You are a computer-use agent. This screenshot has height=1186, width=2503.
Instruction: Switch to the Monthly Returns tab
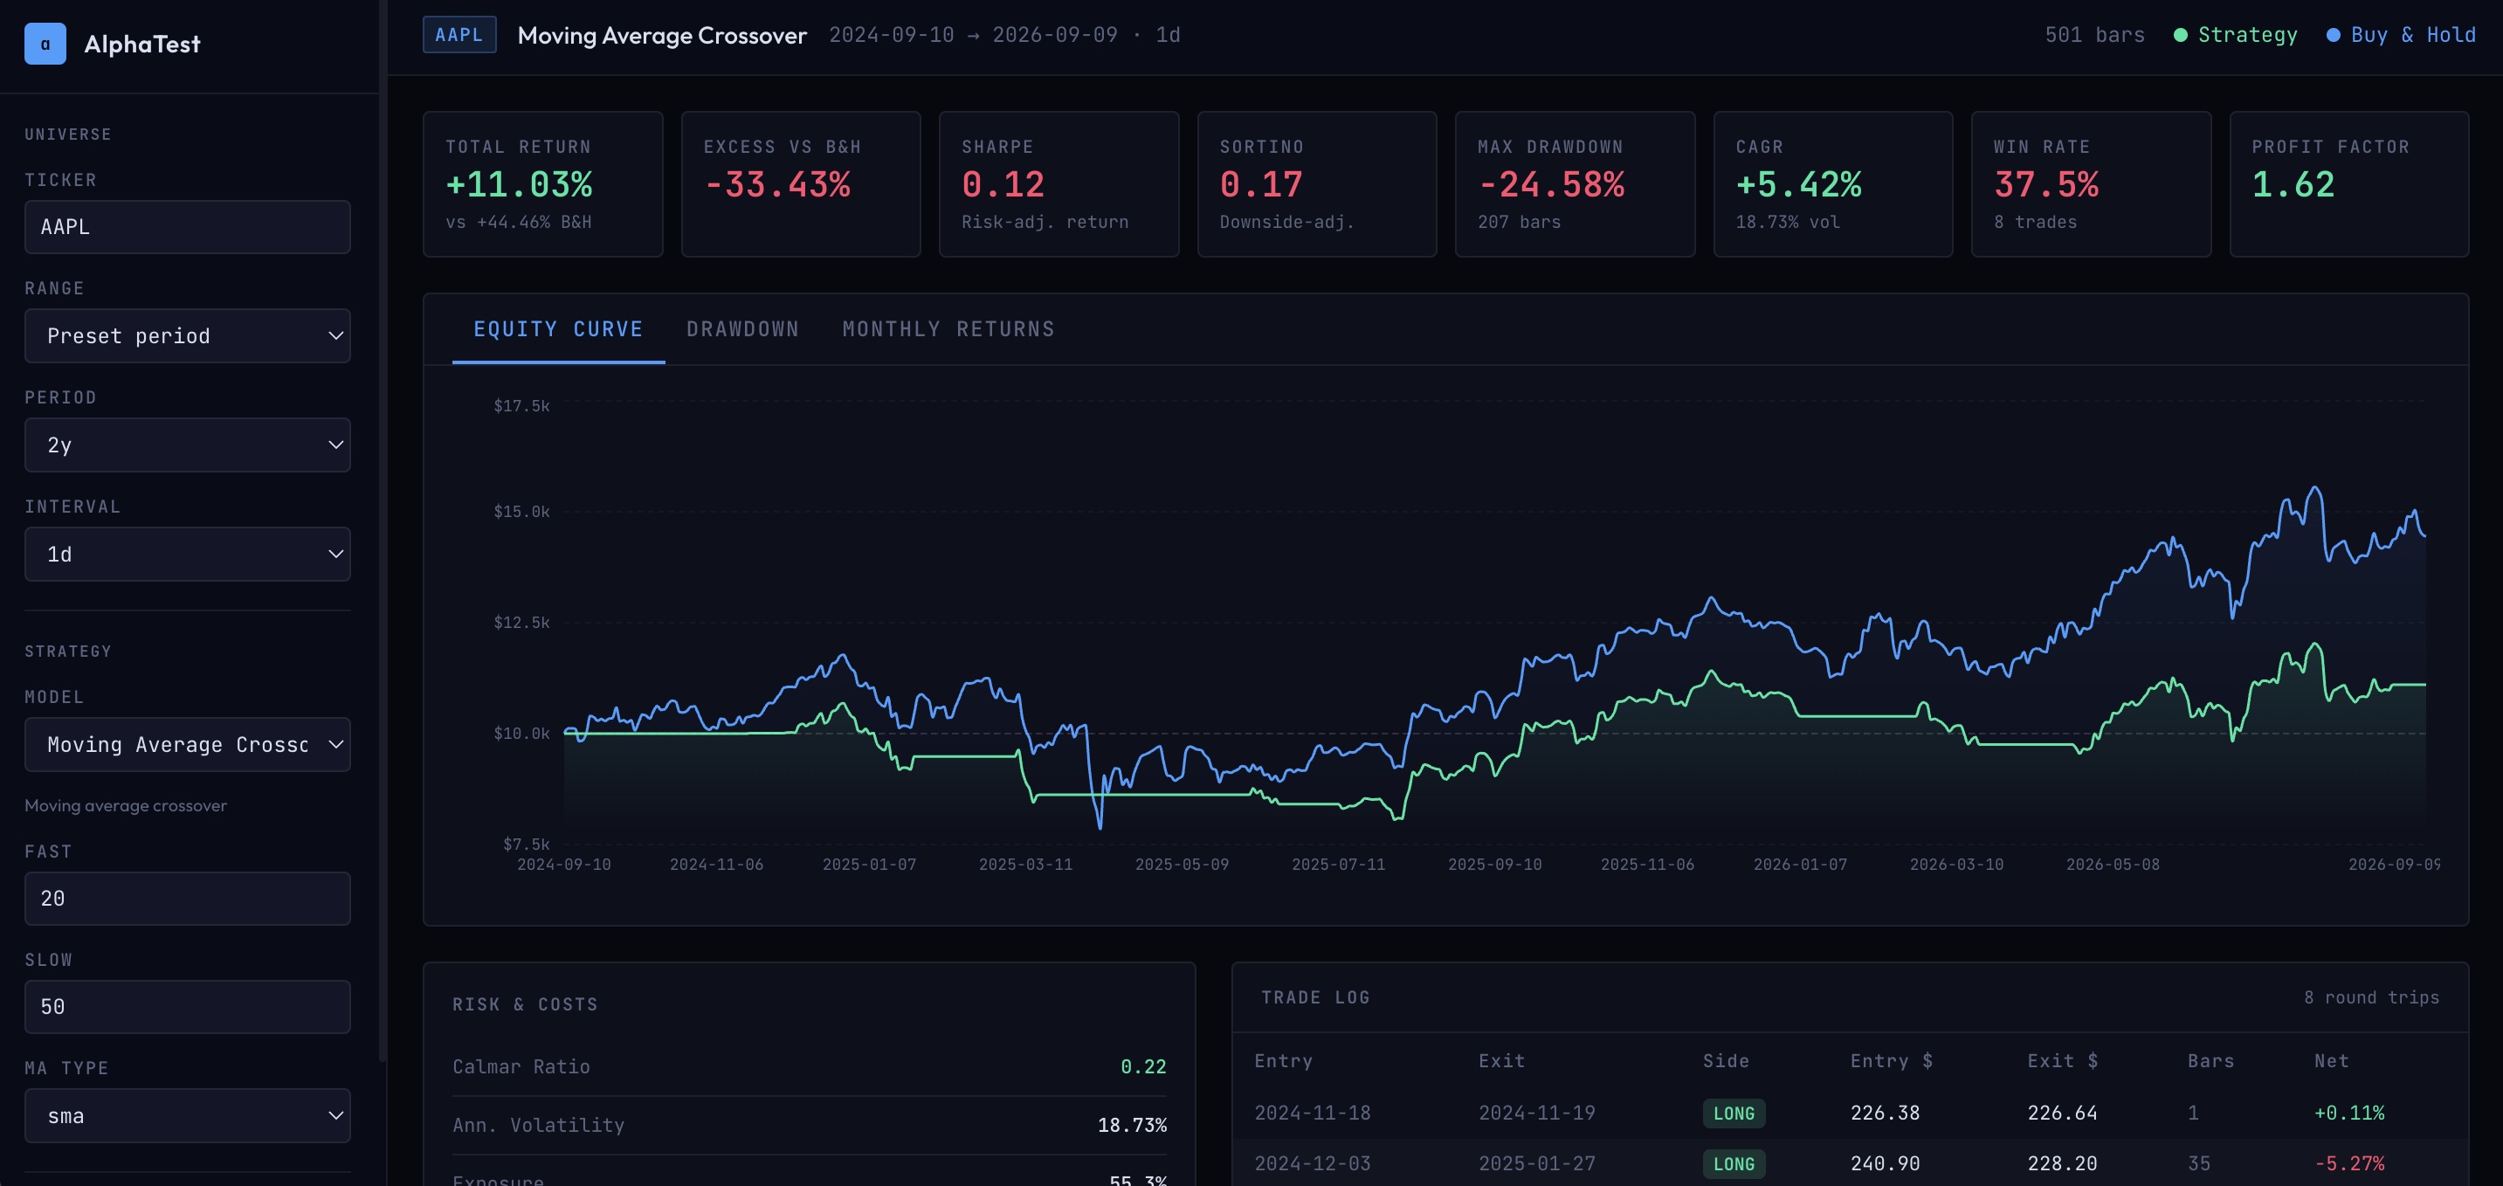(948, 329)
